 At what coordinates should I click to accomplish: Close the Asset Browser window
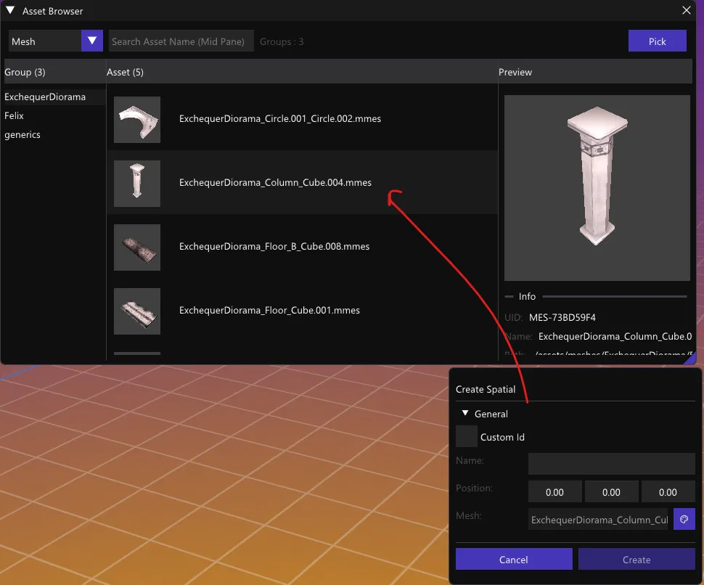point(686,10)
